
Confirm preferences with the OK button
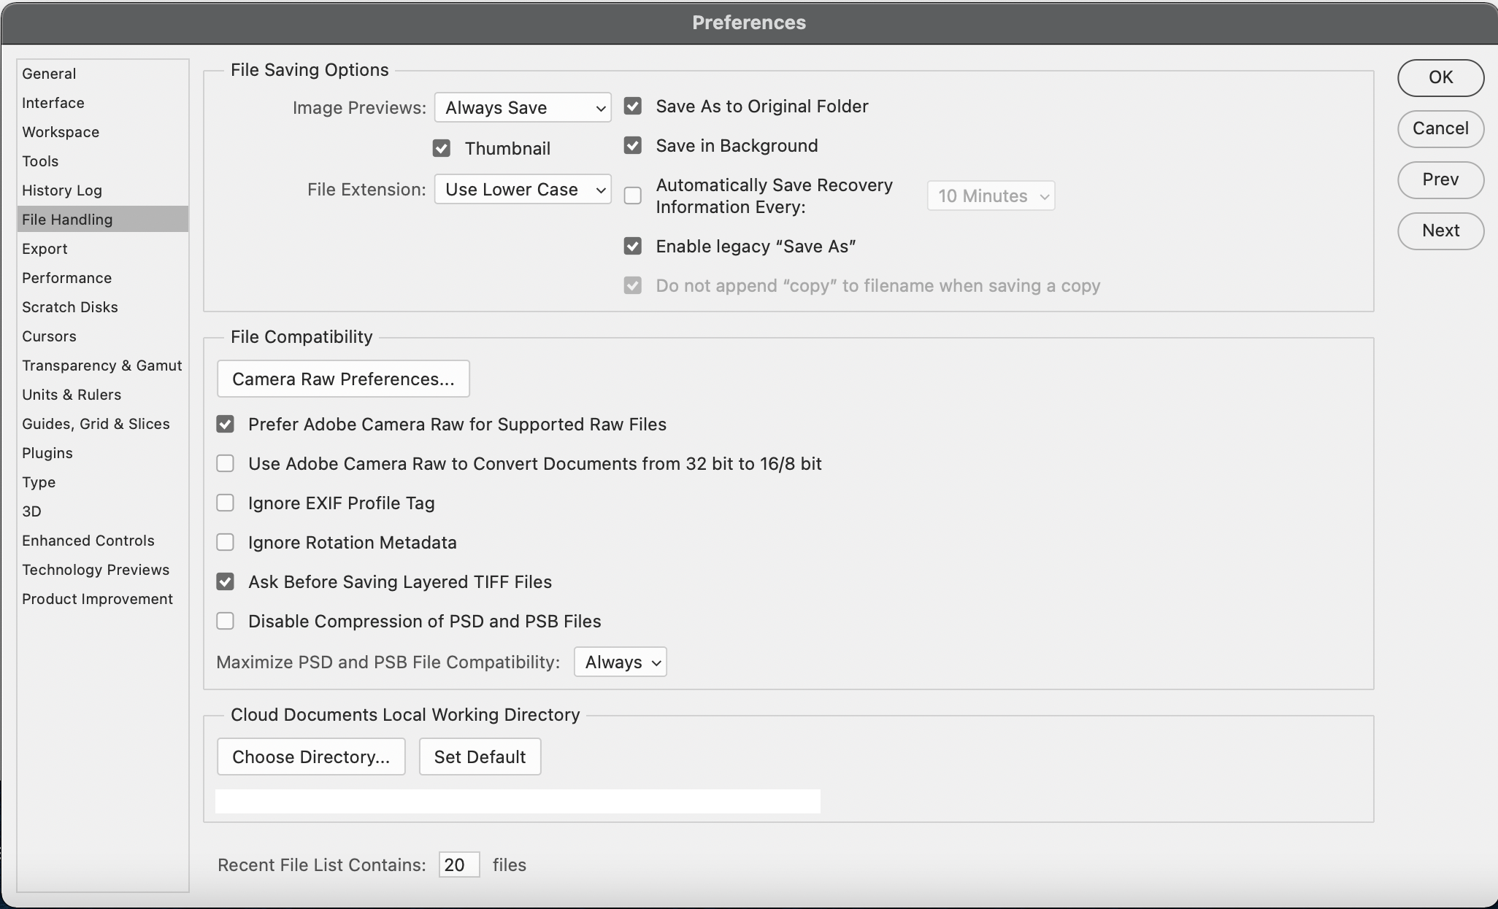click(x=1439, y=77)
